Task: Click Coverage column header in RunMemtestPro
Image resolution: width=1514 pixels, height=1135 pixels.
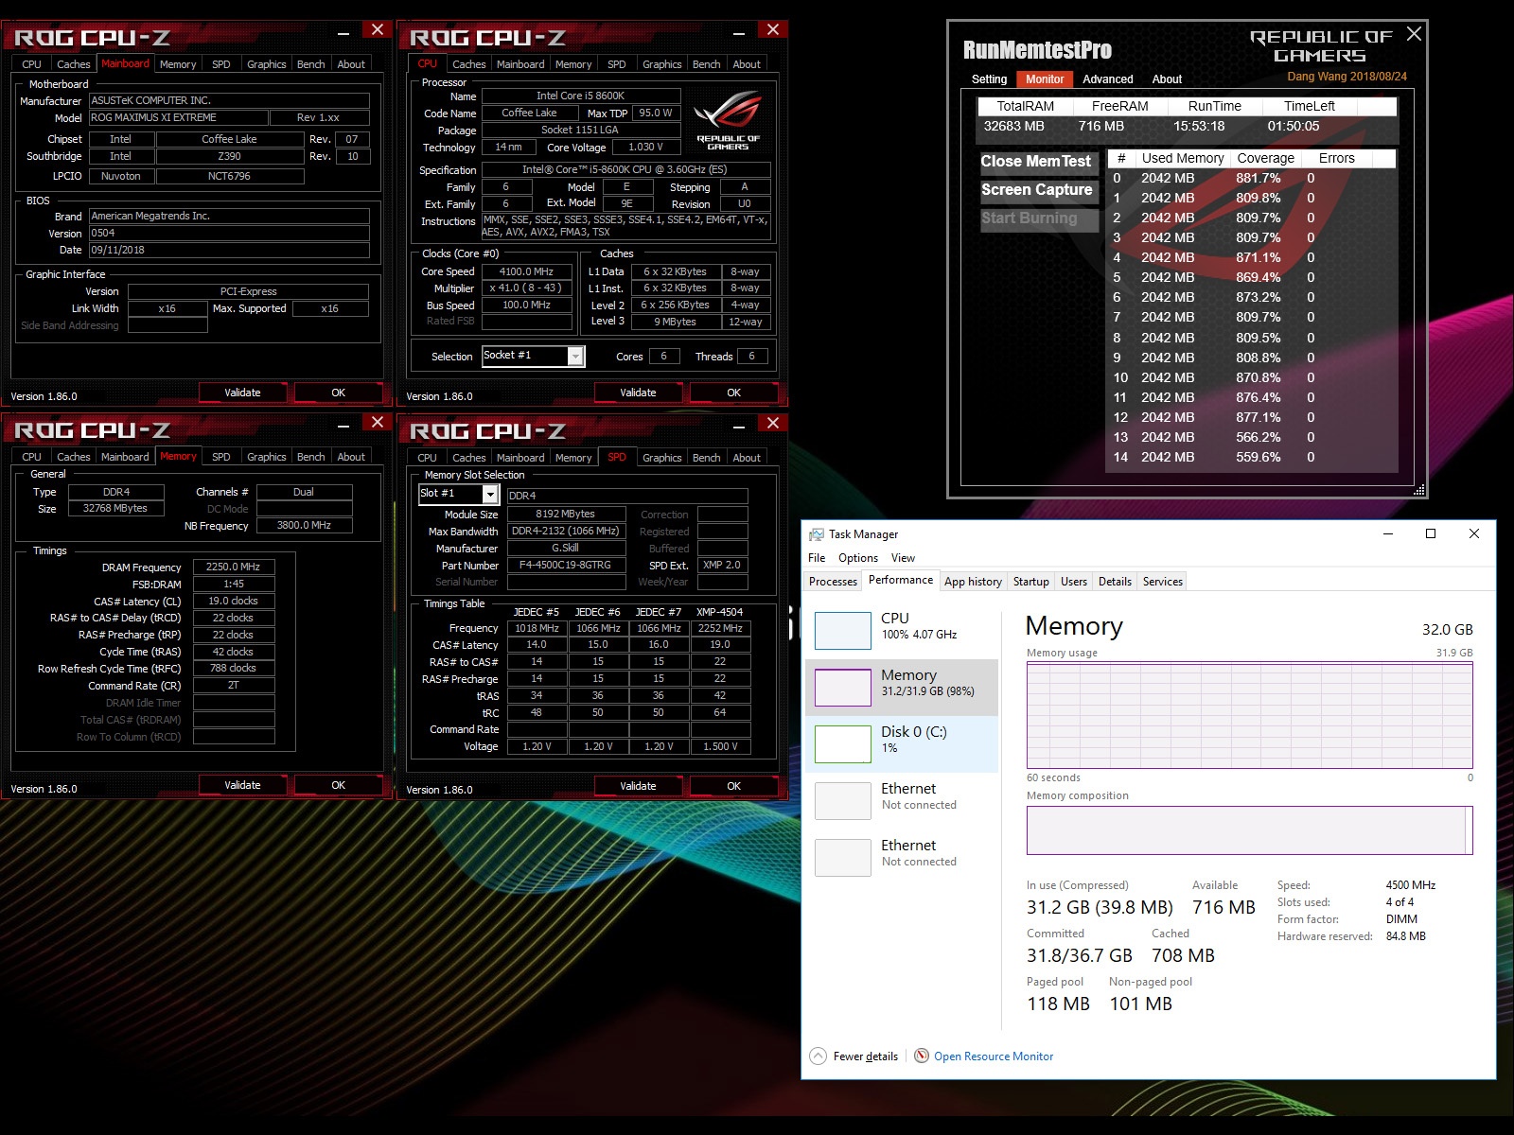Action: coord(1265,159)
